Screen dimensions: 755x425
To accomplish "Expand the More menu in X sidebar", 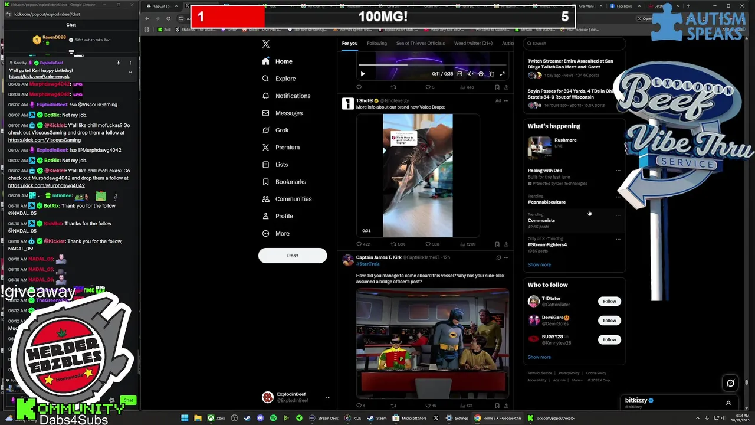I will tap(275, 233).
